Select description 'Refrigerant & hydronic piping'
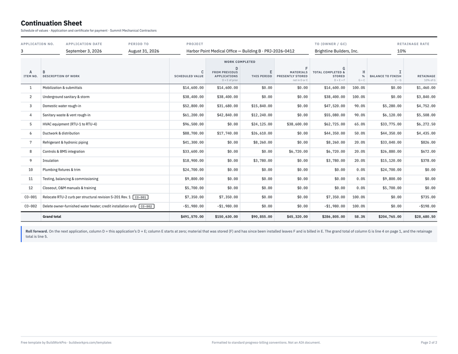 pos(65,142)
